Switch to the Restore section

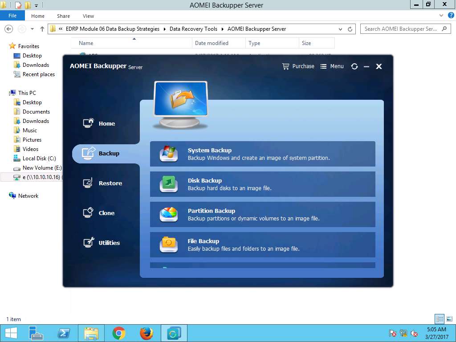[x=102, y=183]
